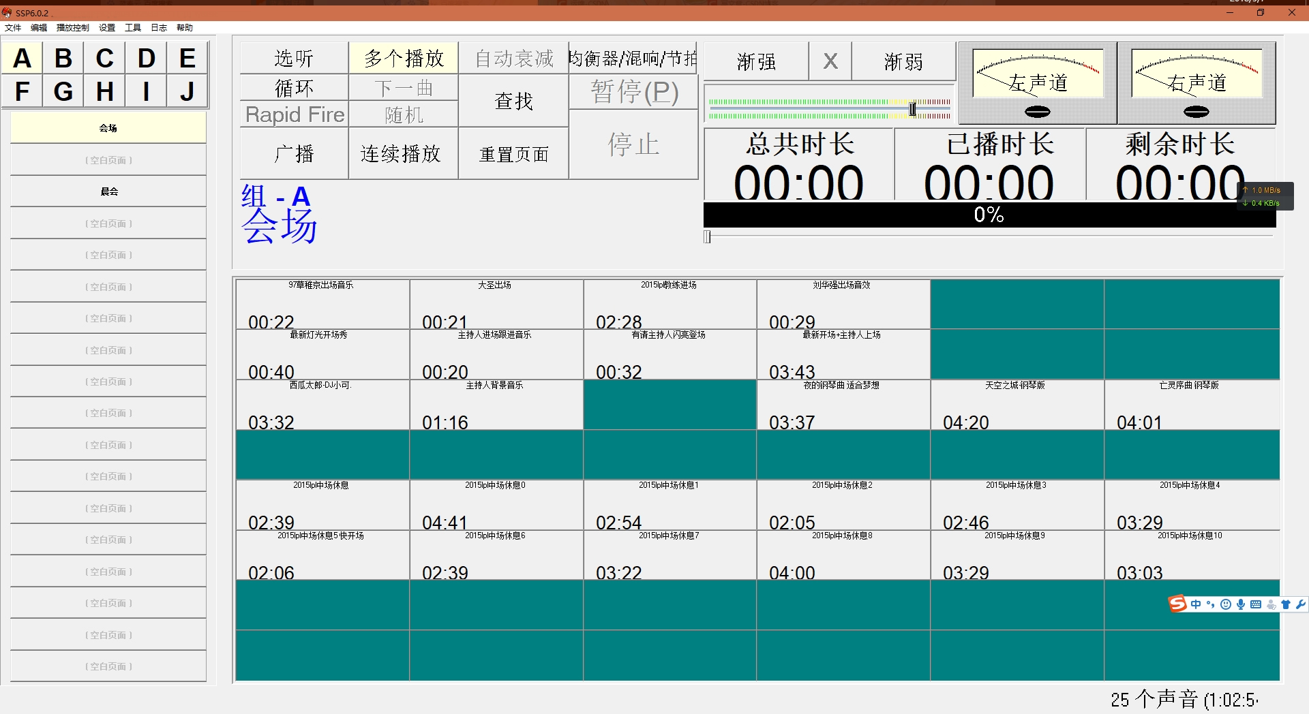Enable 循环 loop playback mode
Screen dimensions: 1309x714
[293, 87]
